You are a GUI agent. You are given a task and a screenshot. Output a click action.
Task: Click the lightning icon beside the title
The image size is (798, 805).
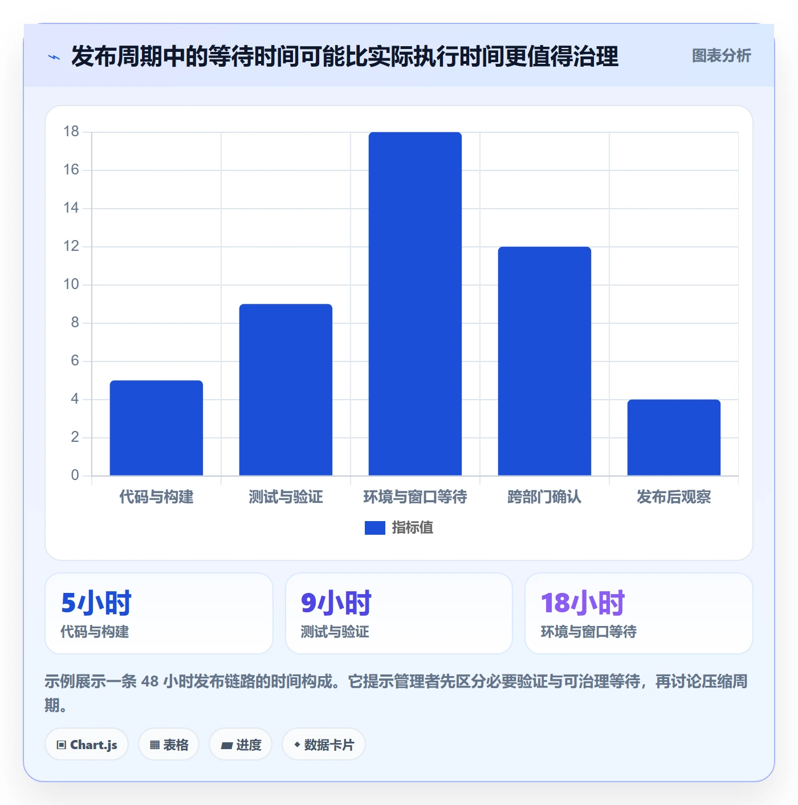coord(54,57)
